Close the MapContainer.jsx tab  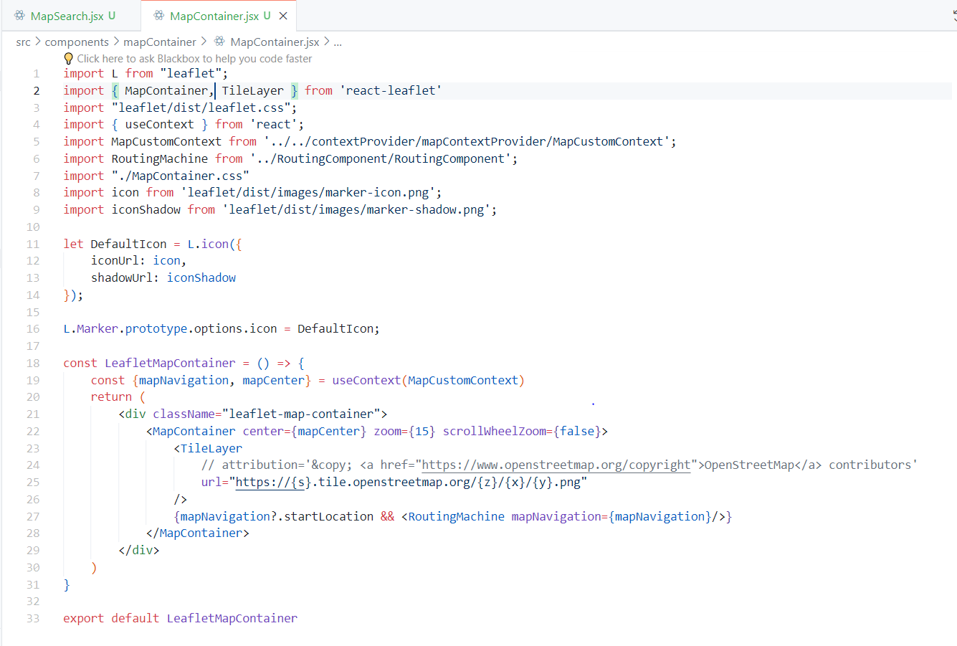pos(283,16)
